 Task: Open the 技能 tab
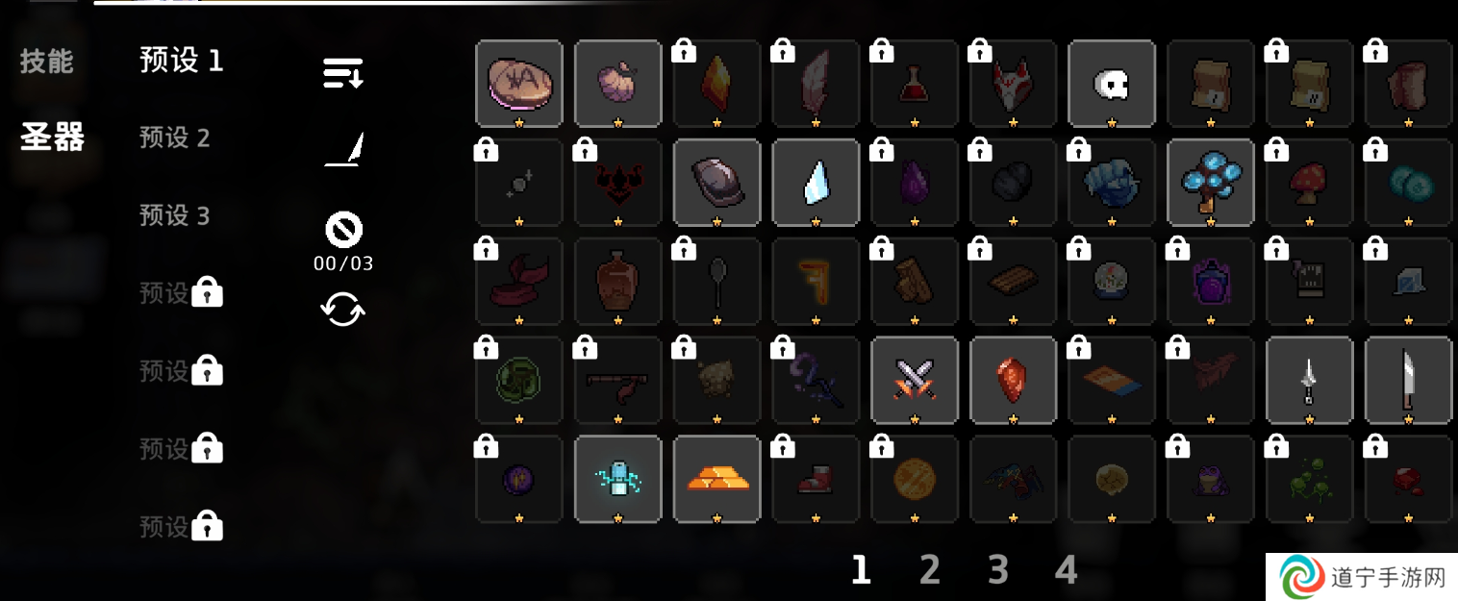(x=46, y=62)
